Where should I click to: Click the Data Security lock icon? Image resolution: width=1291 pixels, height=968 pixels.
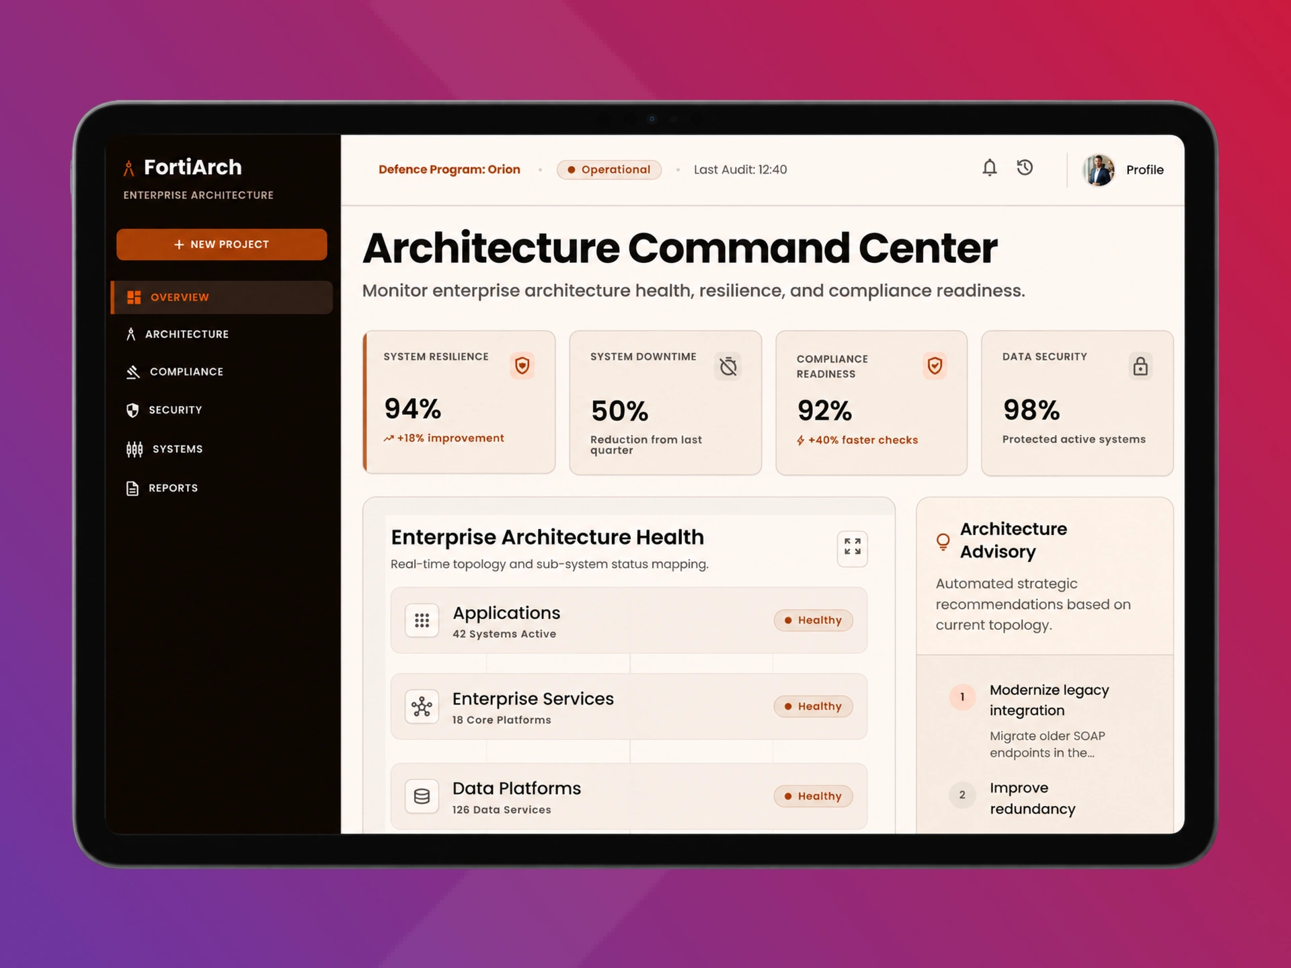[1140, 366]
